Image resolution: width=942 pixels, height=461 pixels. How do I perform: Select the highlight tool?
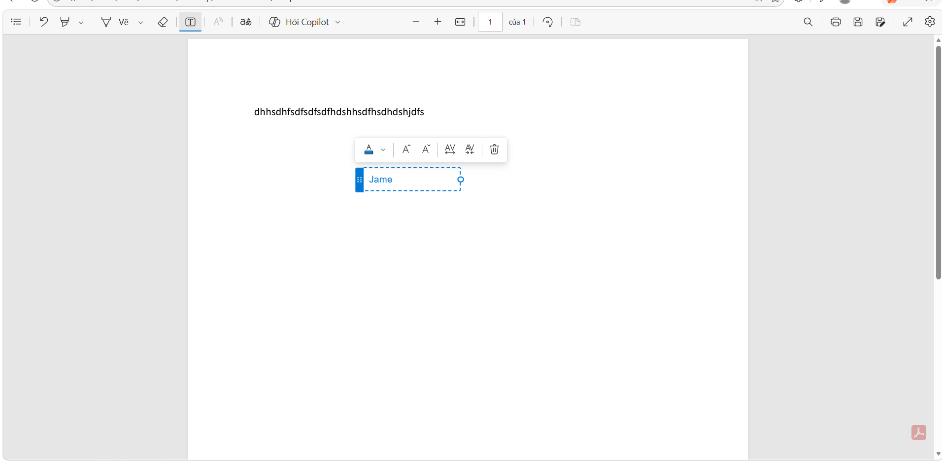click(65, 22)
